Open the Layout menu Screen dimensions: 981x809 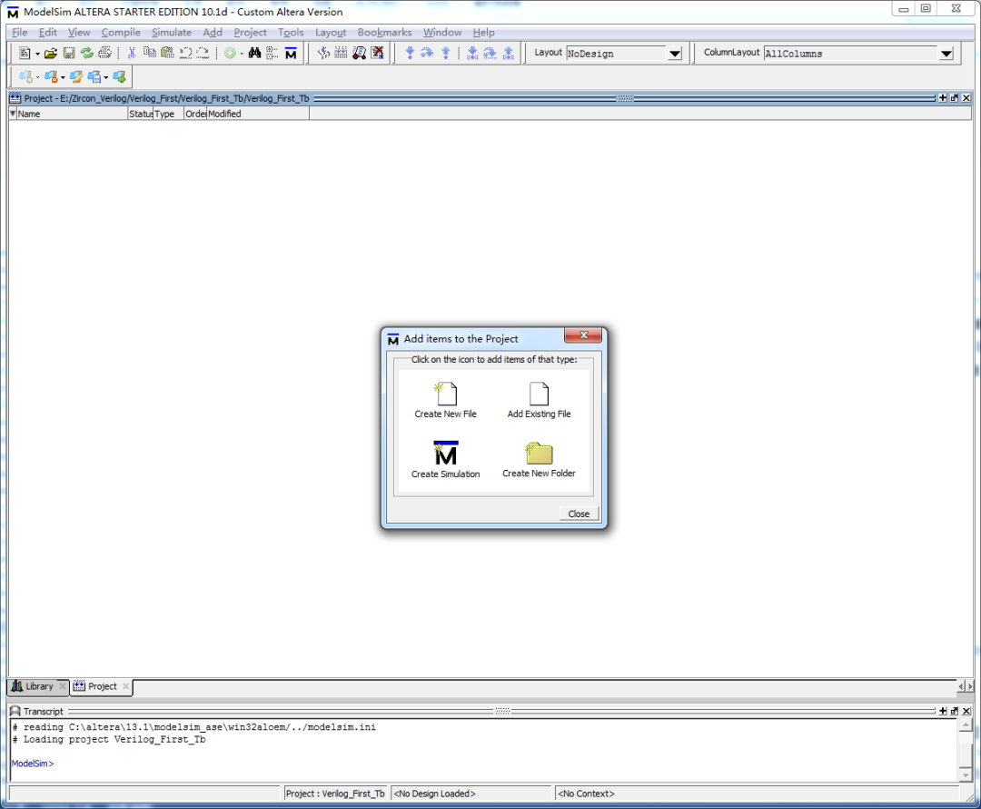tap(331, 32)
